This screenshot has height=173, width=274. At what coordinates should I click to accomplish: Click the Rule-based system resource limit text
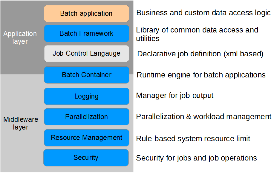pyautogui.click(x=193, y=139)
